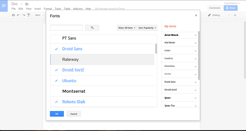This screenshot has height=131, width=246.
Task: Expand the Editing mode dropdown
Action: [x=219, y=15]
